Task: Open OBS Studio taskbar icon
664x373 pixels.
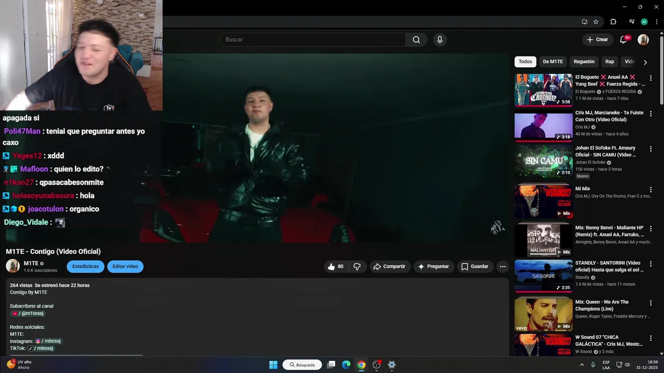Action: pyautogui.click(x=377, y=365)
